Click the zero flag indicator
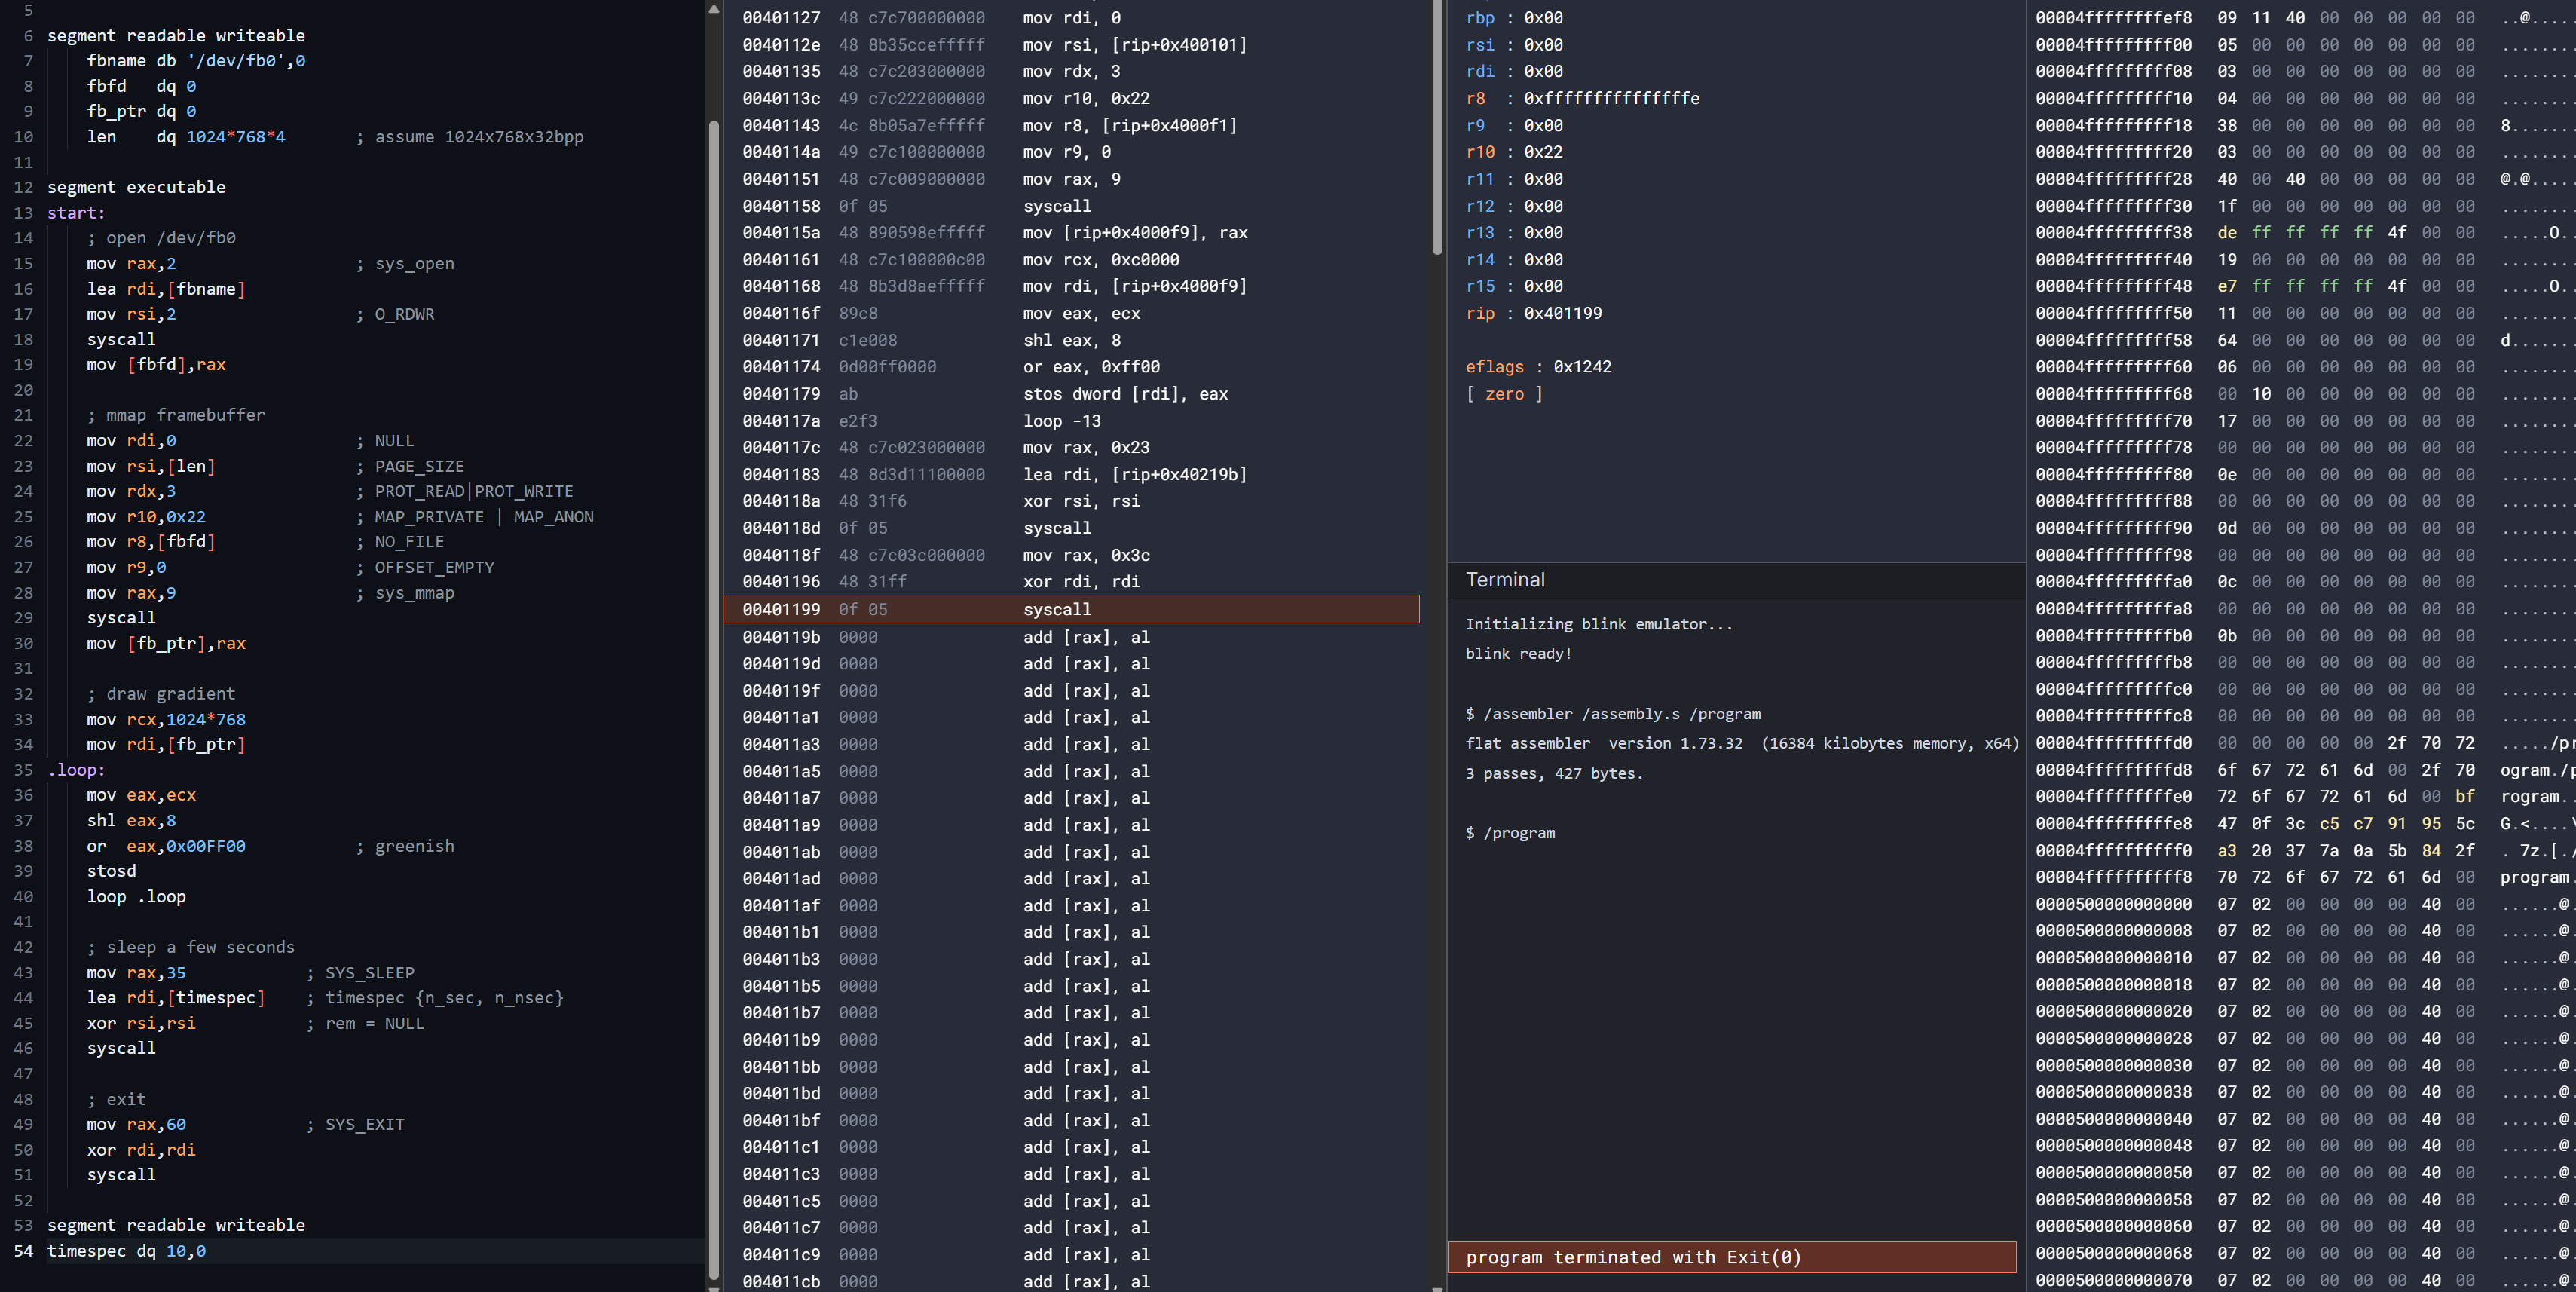Image resolution: width=2576 pixels, height=1292 pixels. (1504, 394)
